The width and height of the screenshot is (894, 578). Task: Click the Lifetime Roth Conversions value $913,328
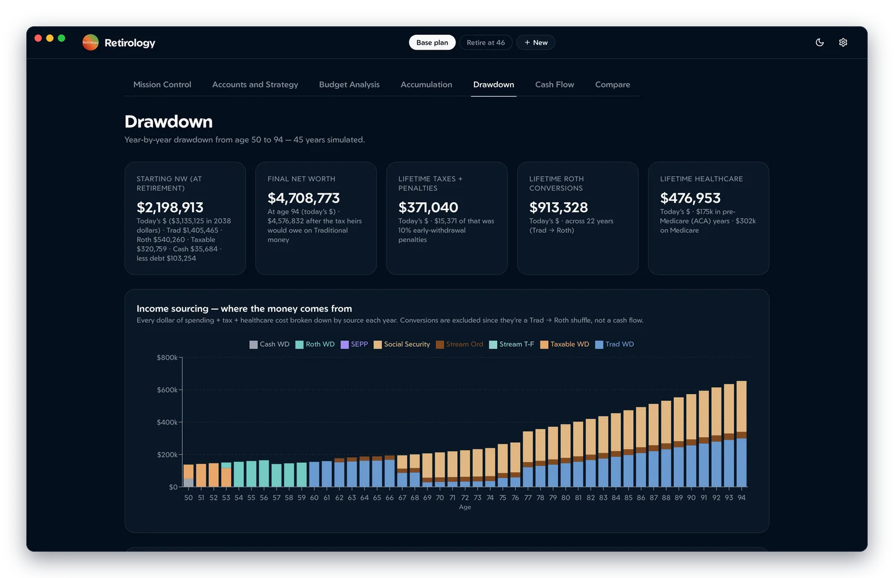coord(558,207)
